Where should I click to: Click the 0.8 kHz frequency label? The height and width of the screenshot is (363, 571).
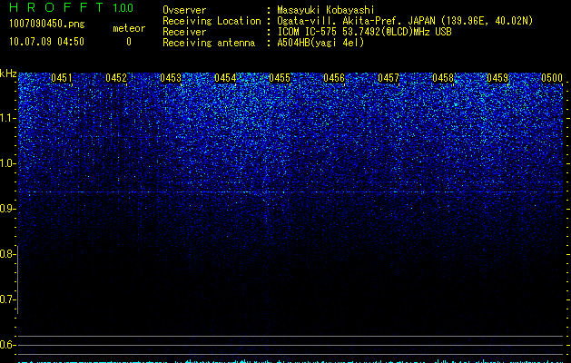pyautogui.click(x=7, y=254)
